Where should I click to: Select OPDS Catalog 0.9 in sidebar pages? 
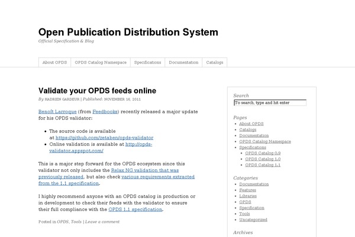(263, 153)
